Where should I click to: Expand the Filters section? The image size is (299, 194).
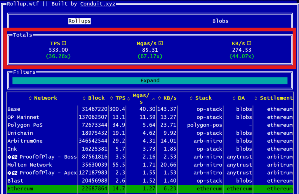(150, 81)
